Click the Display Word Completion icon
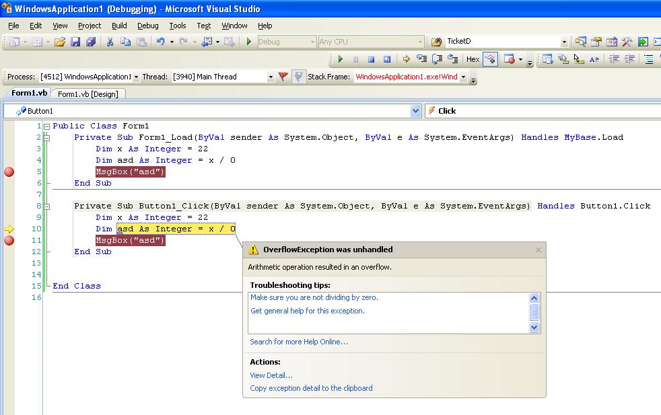 (594, 59)
